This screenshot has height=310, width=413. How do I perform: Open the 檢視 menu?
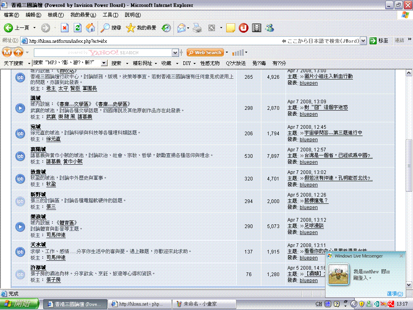click(56, 15)
